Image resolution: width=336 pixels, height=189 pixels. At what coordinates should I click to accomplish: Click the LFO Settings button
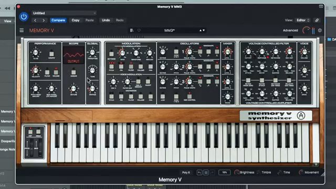coord(111,54)
